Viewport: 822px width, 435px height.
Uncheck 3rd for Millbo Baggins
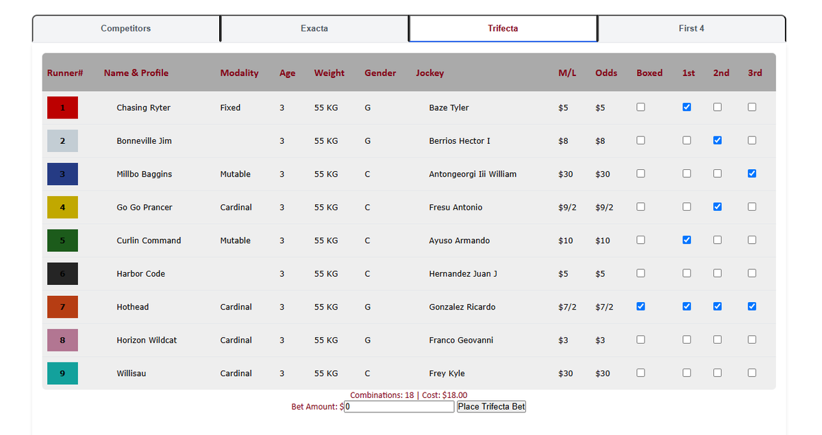(752, 173)
